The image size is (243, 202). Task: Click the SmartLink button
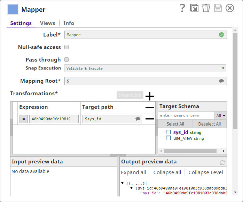130,95
